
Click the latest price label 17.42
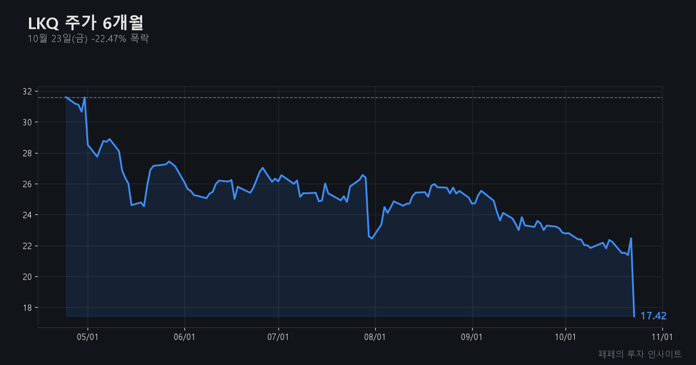pos(653,316)
